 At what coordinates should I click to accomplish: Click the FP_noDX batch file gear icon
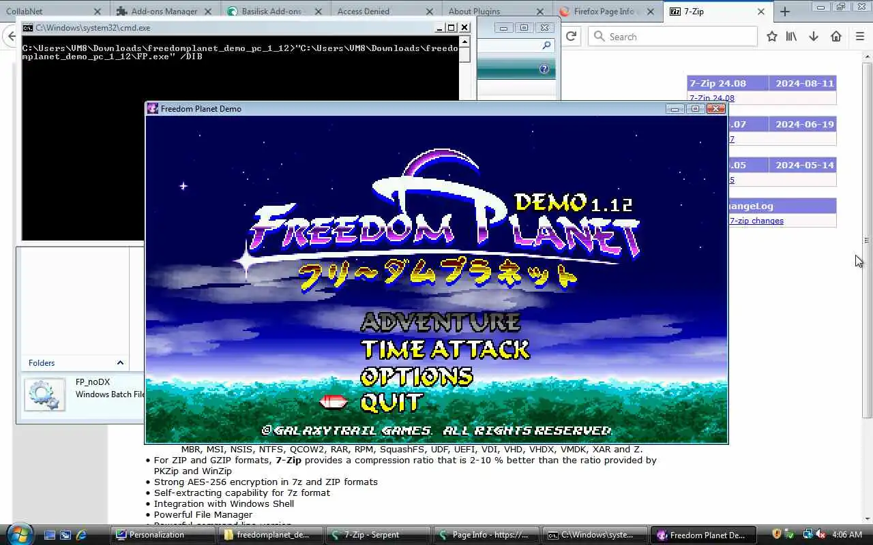tap(44, 394)
